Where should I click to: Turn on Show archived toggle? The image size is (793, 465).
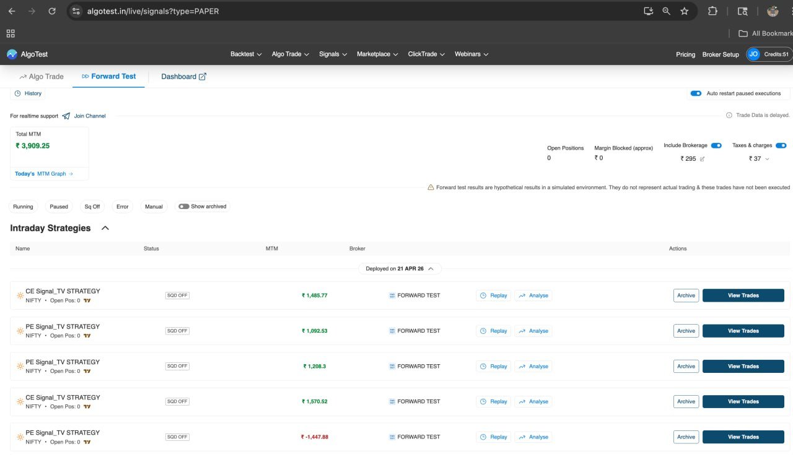tap(184, 207)
